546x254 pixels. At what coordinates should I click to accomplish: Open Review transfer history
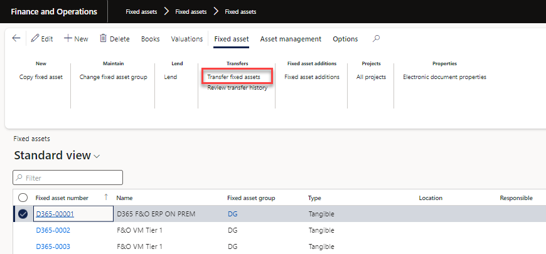(x=237, y=88)
